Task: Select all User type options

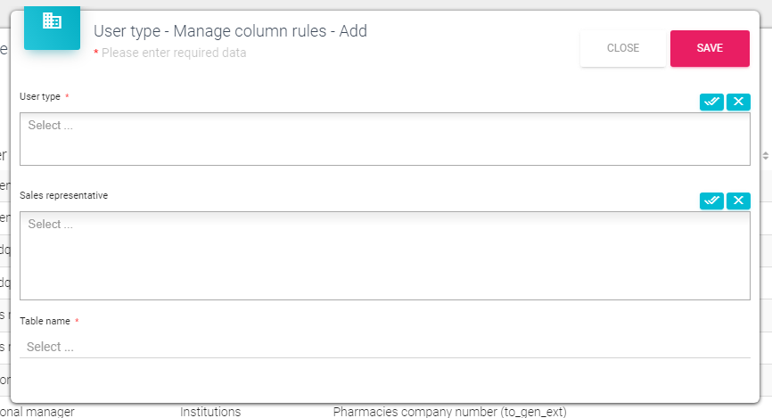Action: pos(711,102)
